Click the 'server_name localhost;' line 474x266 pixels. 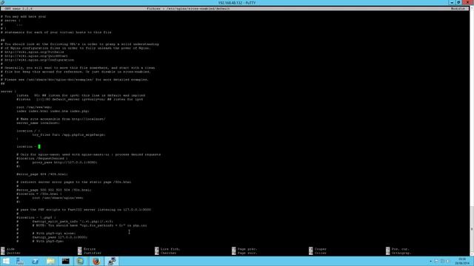[38, 123]
